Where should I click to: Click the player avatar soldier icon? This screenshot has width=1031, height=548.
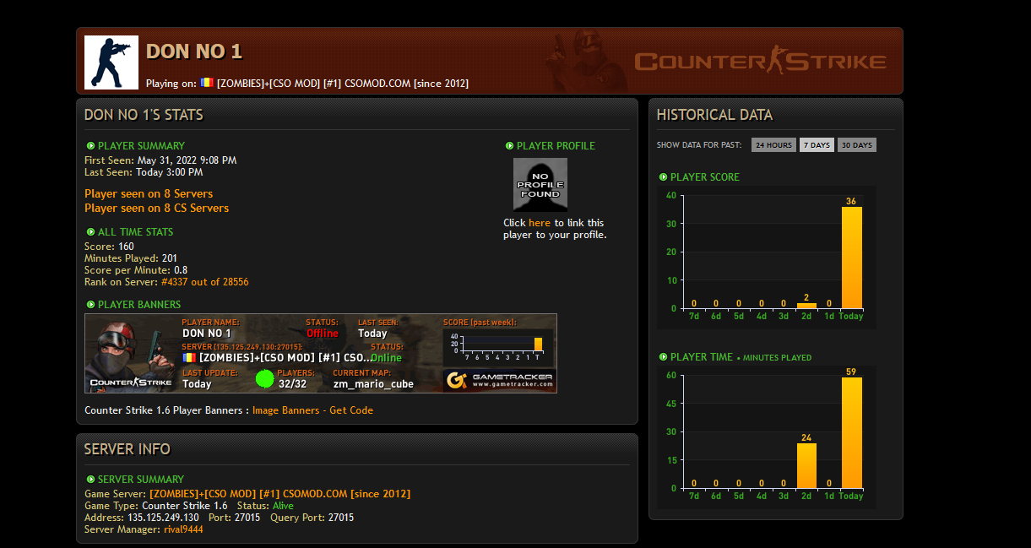click(111, 62)
